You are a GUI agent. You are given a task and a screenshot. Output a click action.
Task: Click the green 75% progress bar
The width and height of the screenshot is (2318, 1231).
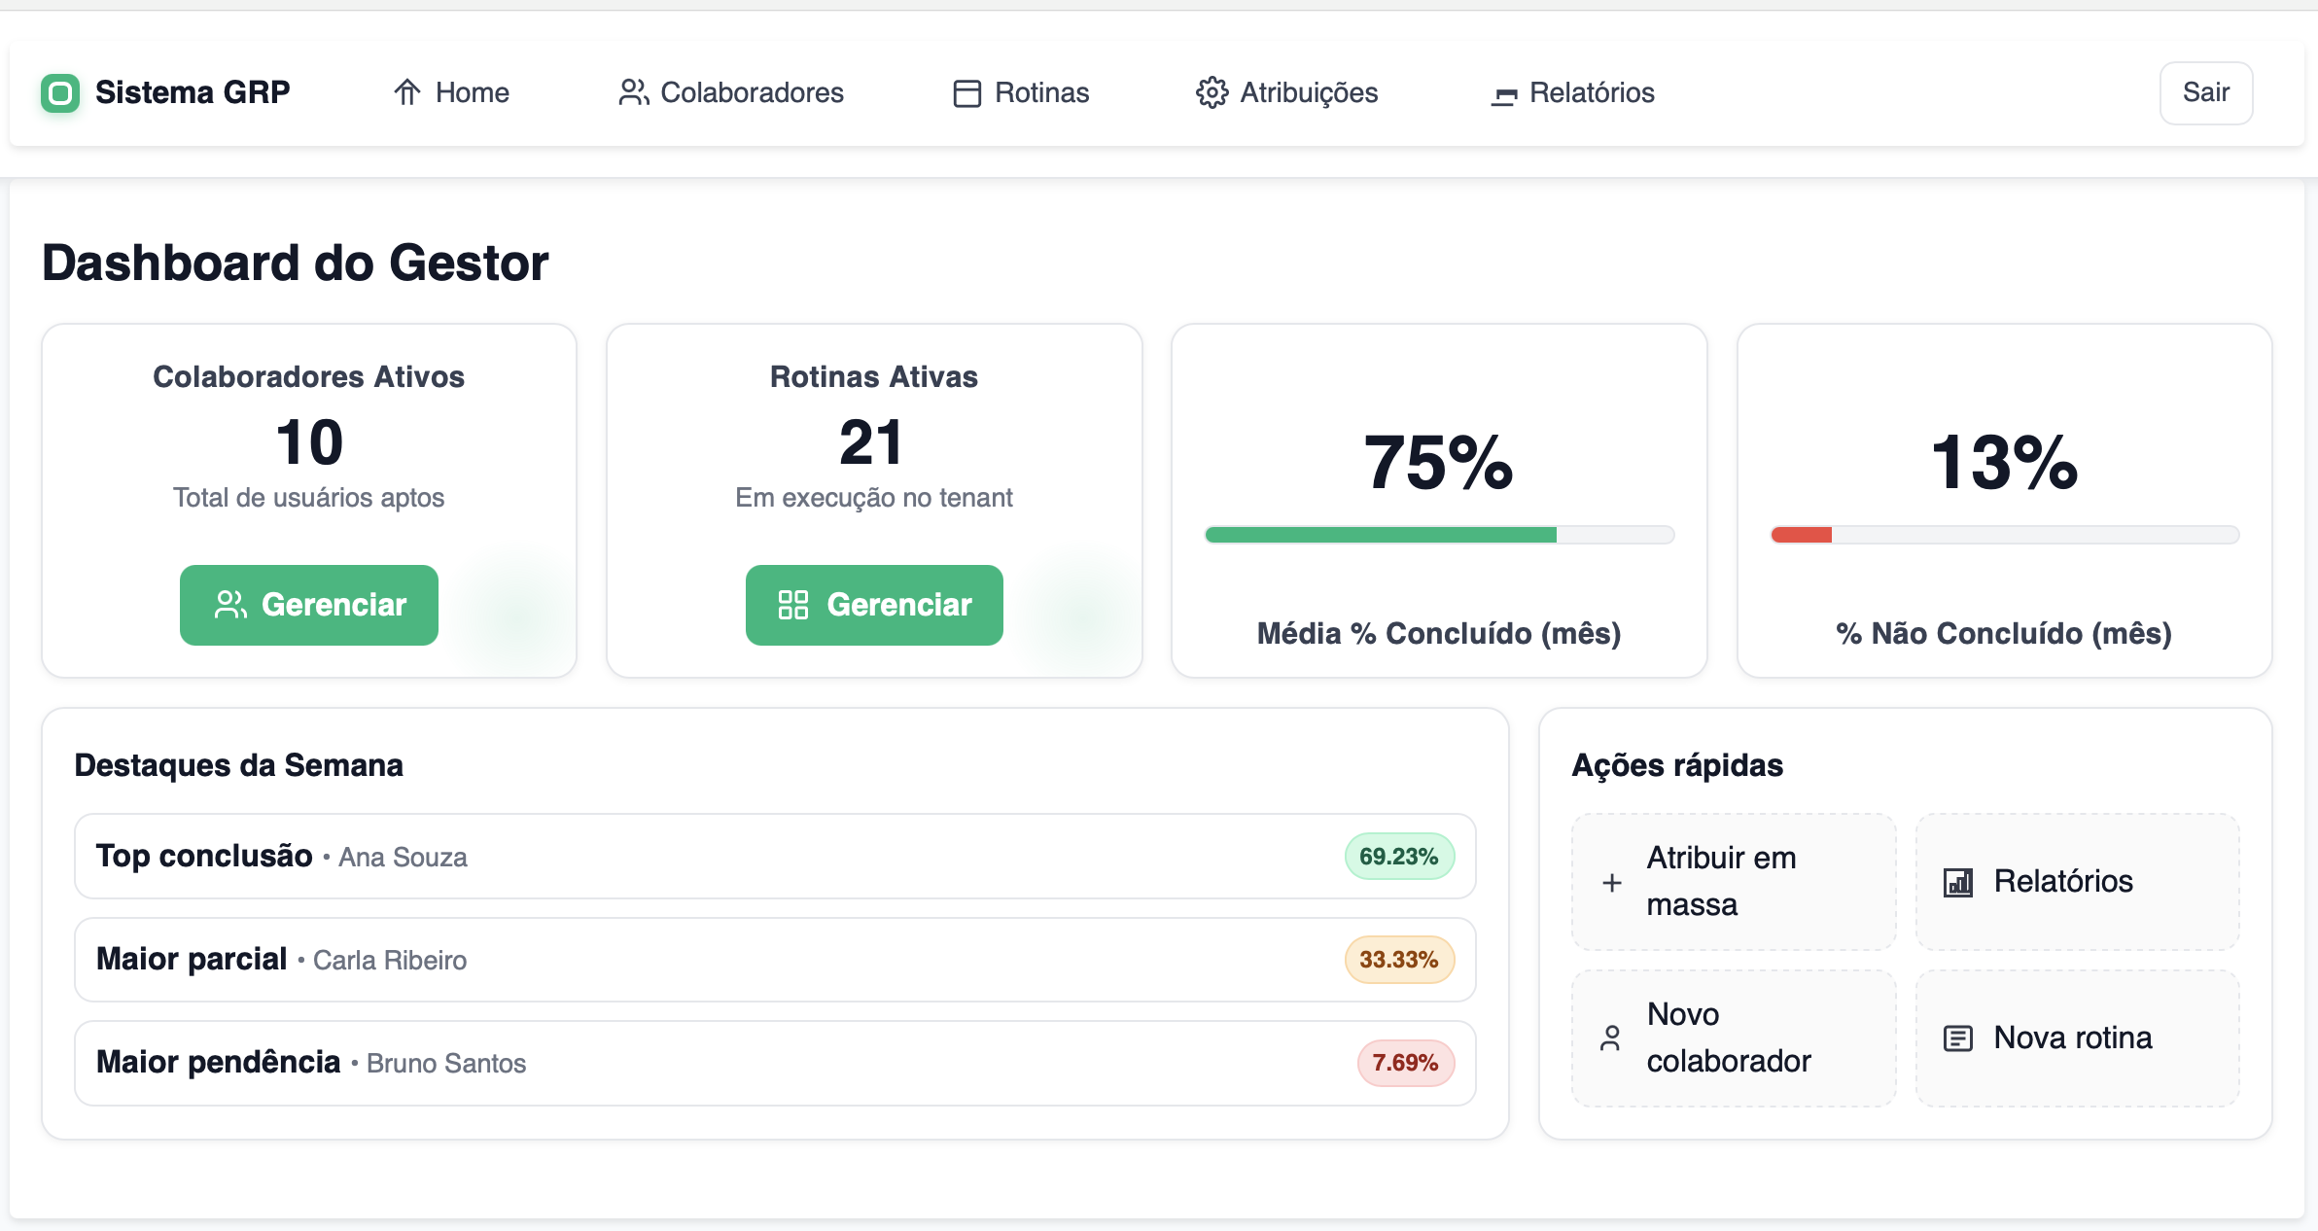pos(1381,535)
